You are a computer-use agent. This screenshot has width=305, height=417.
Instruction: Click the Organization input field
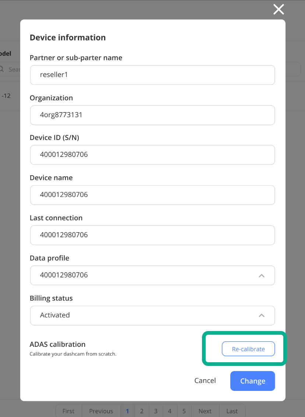tap(152, 115)
